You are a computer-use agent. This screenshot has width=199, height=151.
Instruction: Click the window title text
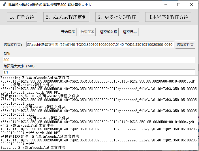pyautogui.click(x=50, y=5)
